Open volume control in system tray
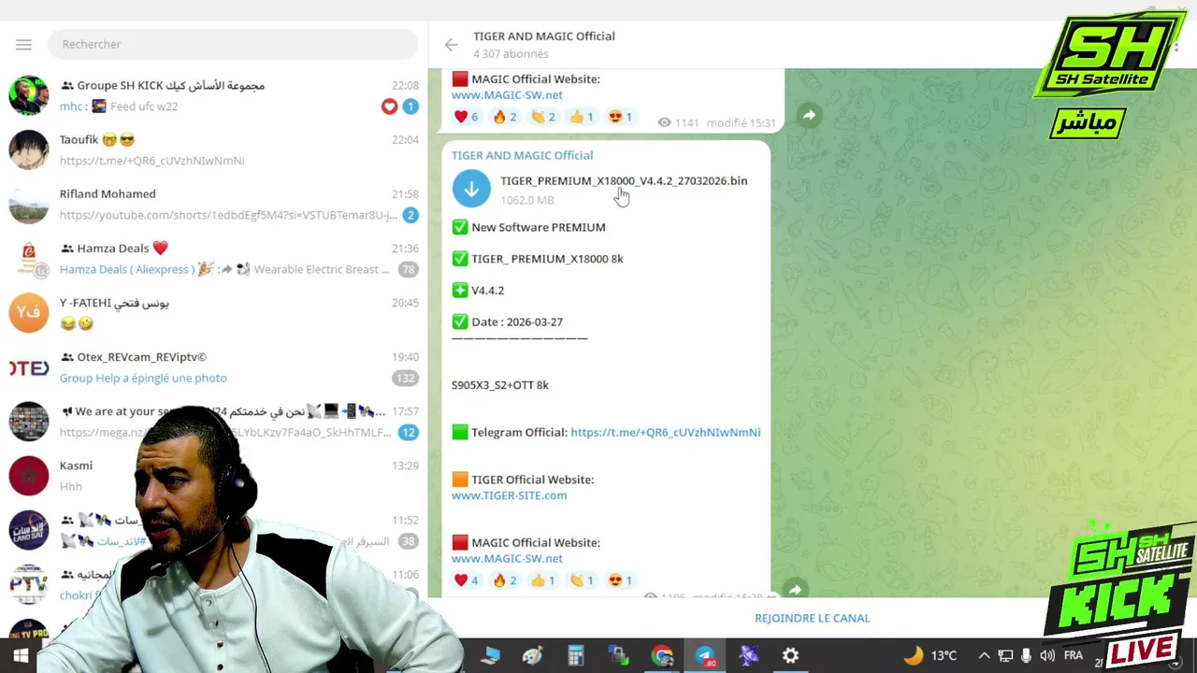The width and height of the screenshot is (1197, 673). [1047, 655]
